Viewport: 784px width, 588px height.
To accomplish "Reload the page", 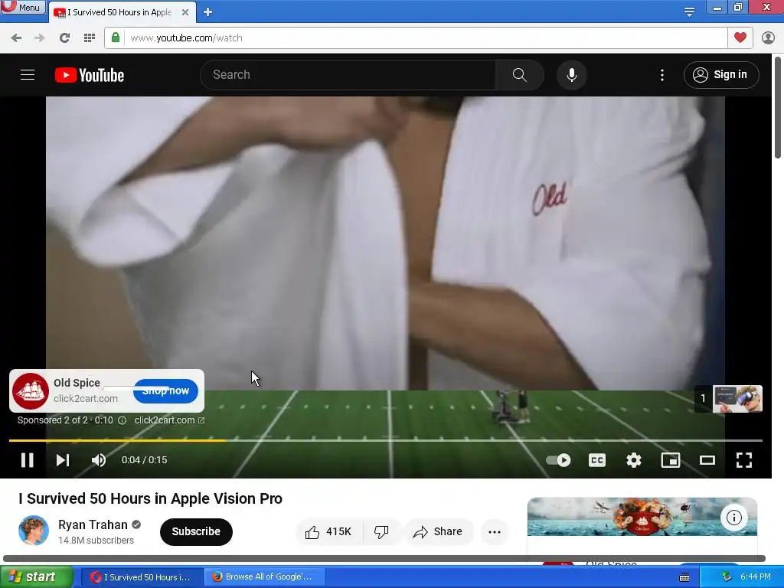I will pyautogui.click(x=64, y=38).
